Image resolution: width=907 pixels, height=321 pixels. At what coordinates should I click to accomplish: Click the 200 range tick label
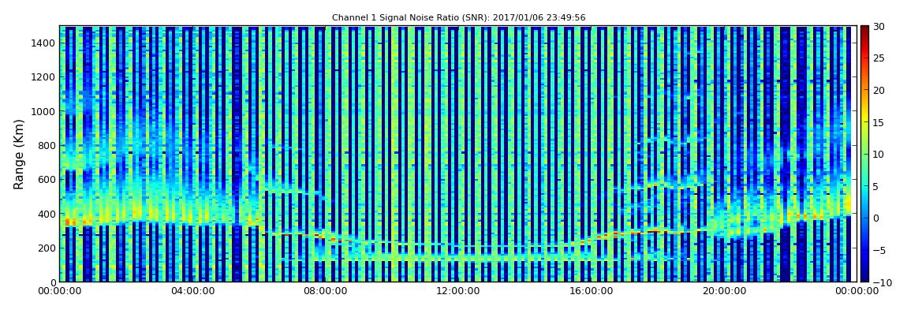[47, 248]
